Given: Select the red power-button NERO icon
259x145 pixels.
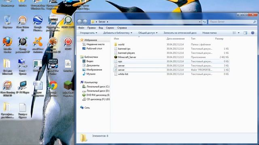Looking at the screenshot, I should tap(68, 43).
